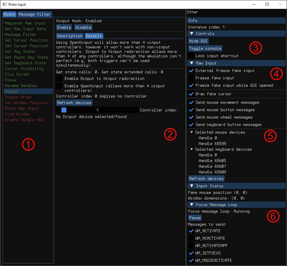Click the Proto Input title bar app icon
The height and width of the screenshot is (266, 287).
5,4
